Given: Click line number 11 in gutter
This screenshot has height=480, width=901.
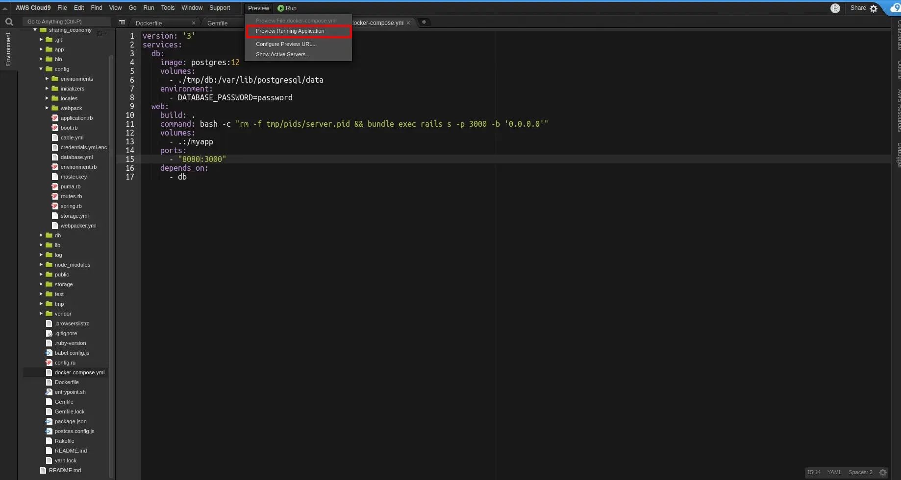Looking at the screenshot, I should pyautogui.click(x=130, y=124).
